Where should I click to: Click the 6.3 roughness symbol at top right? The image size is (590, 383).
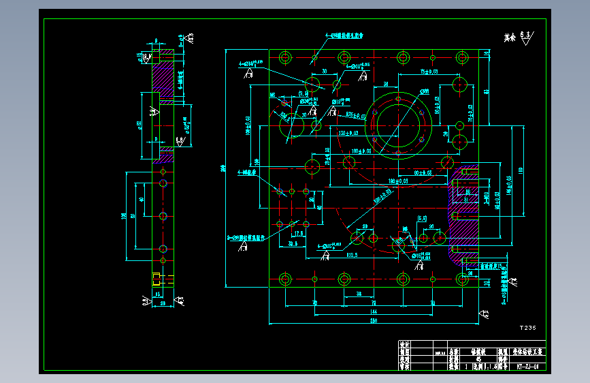(x=527, y=38)
